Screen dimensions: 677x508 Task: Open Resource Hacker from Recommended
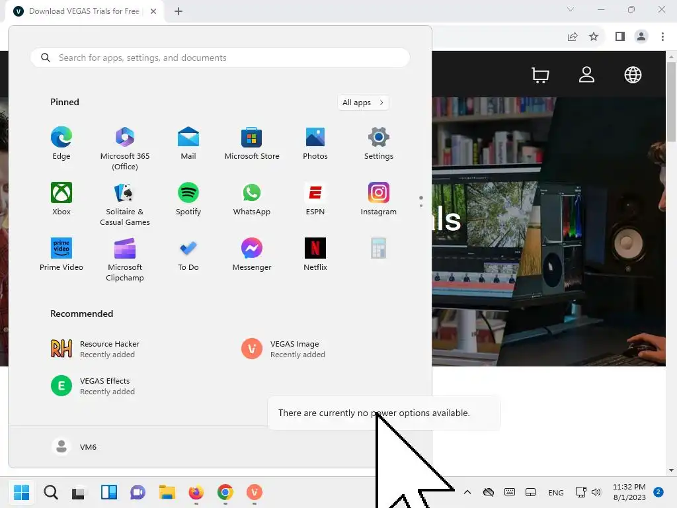[x=95, y=349]
